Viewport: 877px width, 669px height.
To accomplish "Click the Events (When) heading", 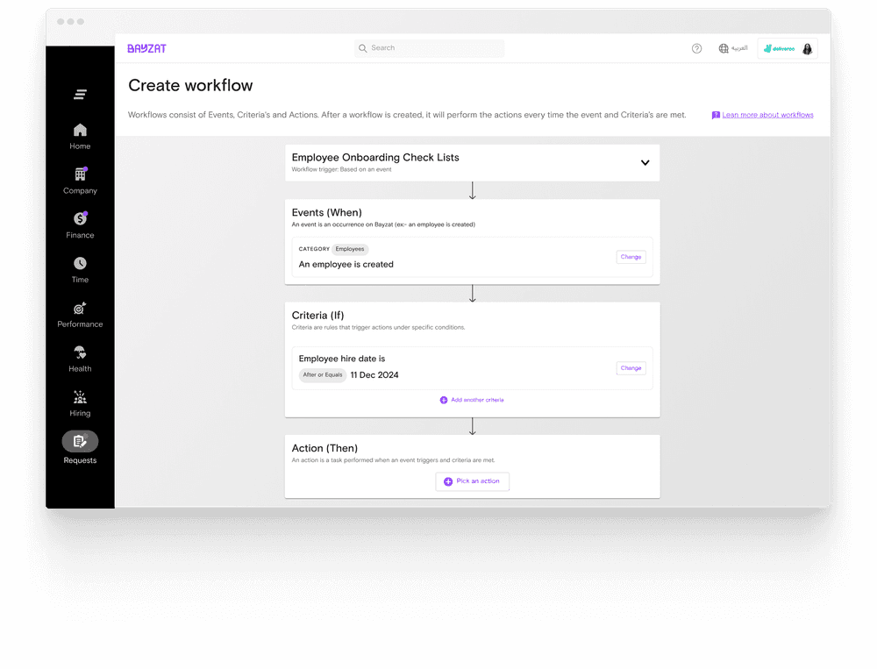I will point(326,212).
